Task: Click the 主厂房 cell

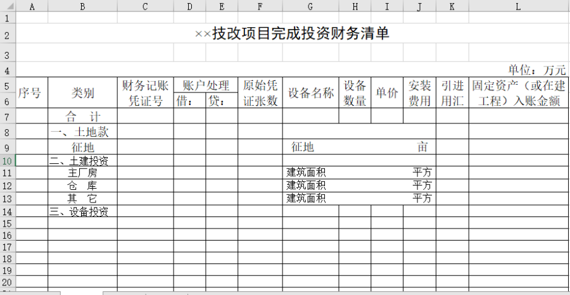Action: (82, 173)
